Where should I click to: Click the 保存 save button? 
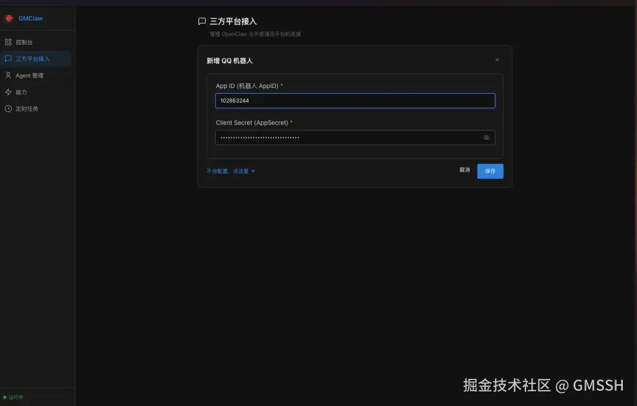click(490, 171)
